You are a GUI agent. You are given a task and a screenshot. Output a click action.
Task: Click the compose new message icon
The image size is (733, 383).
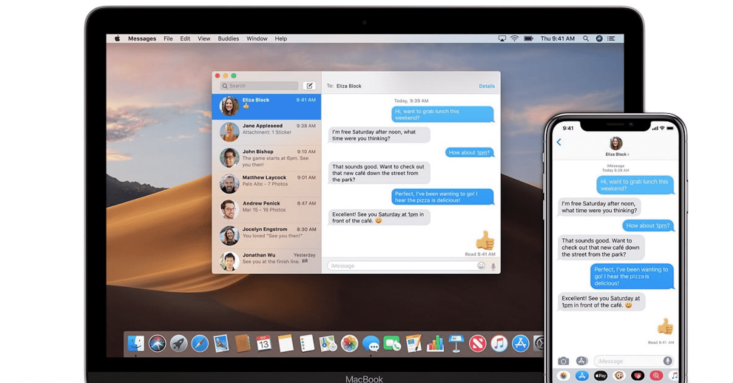click(x=309, y=86)
